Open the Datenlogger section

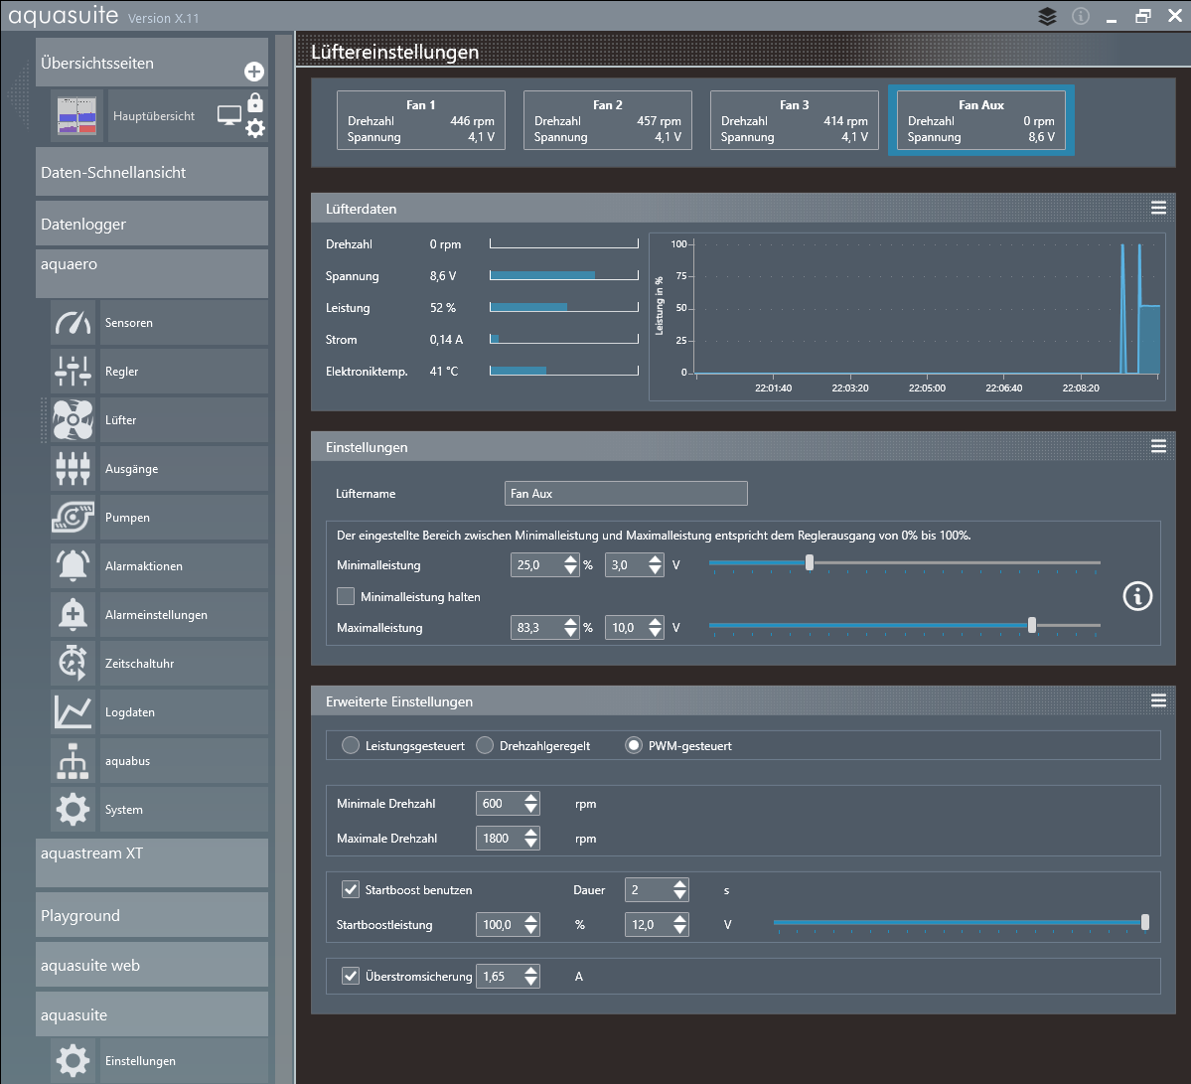point(152,224)
